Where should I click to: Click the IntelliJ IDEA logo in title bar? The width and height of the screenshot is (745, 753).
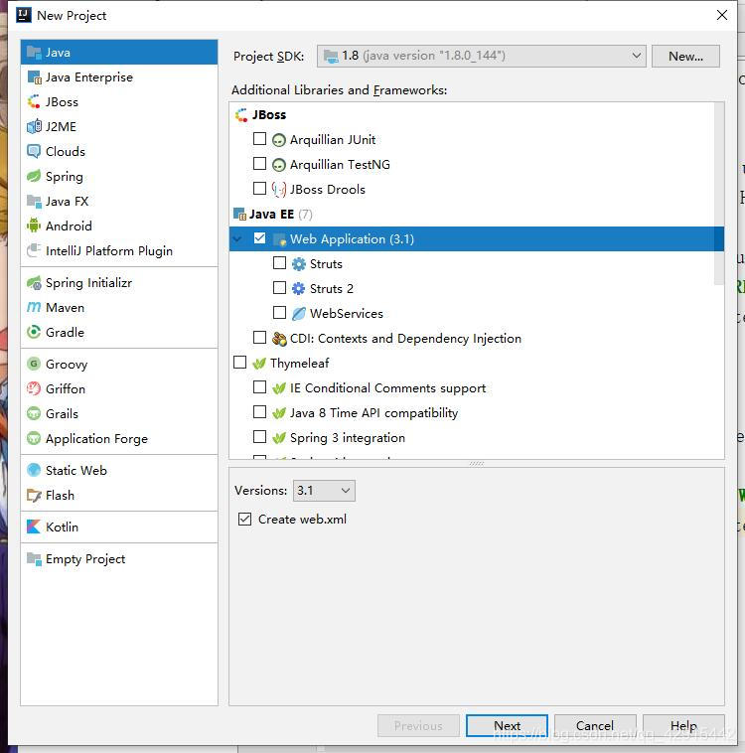click(x=24, y=15)
